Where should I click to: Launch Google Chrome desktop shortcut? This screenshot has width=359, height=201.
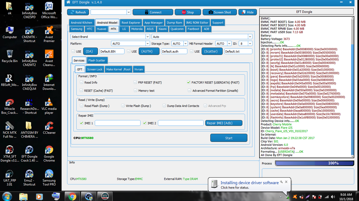pos(49,154)
